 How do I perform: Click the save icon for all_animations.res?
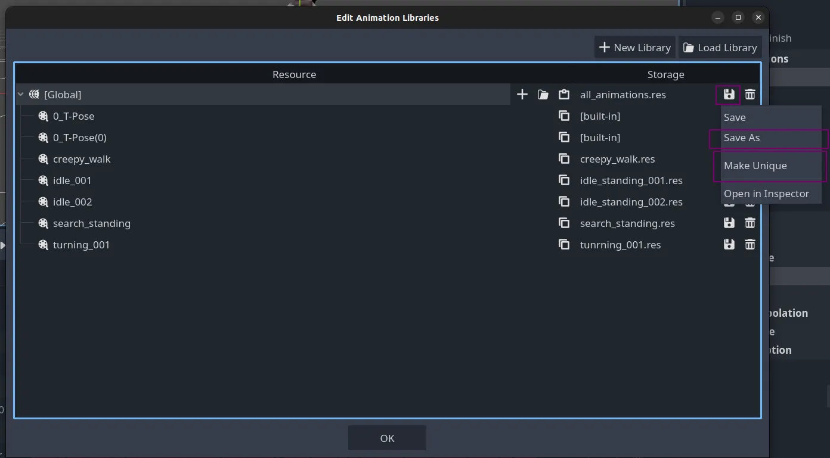point(729,95)
